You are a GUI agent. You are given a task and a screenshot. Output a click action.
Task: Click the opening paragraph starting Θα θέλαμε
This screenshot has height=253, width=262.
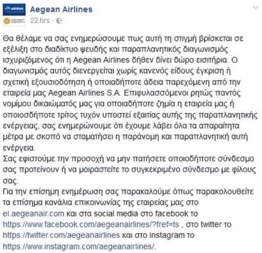click(x=130, y=93)
